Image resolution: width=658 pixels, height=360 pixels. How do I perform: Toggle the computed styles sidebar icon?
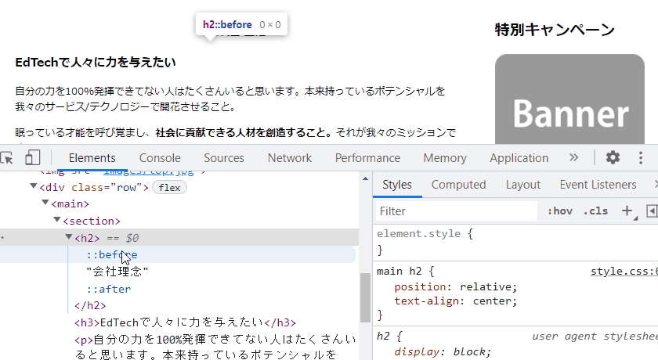point(652,211)
